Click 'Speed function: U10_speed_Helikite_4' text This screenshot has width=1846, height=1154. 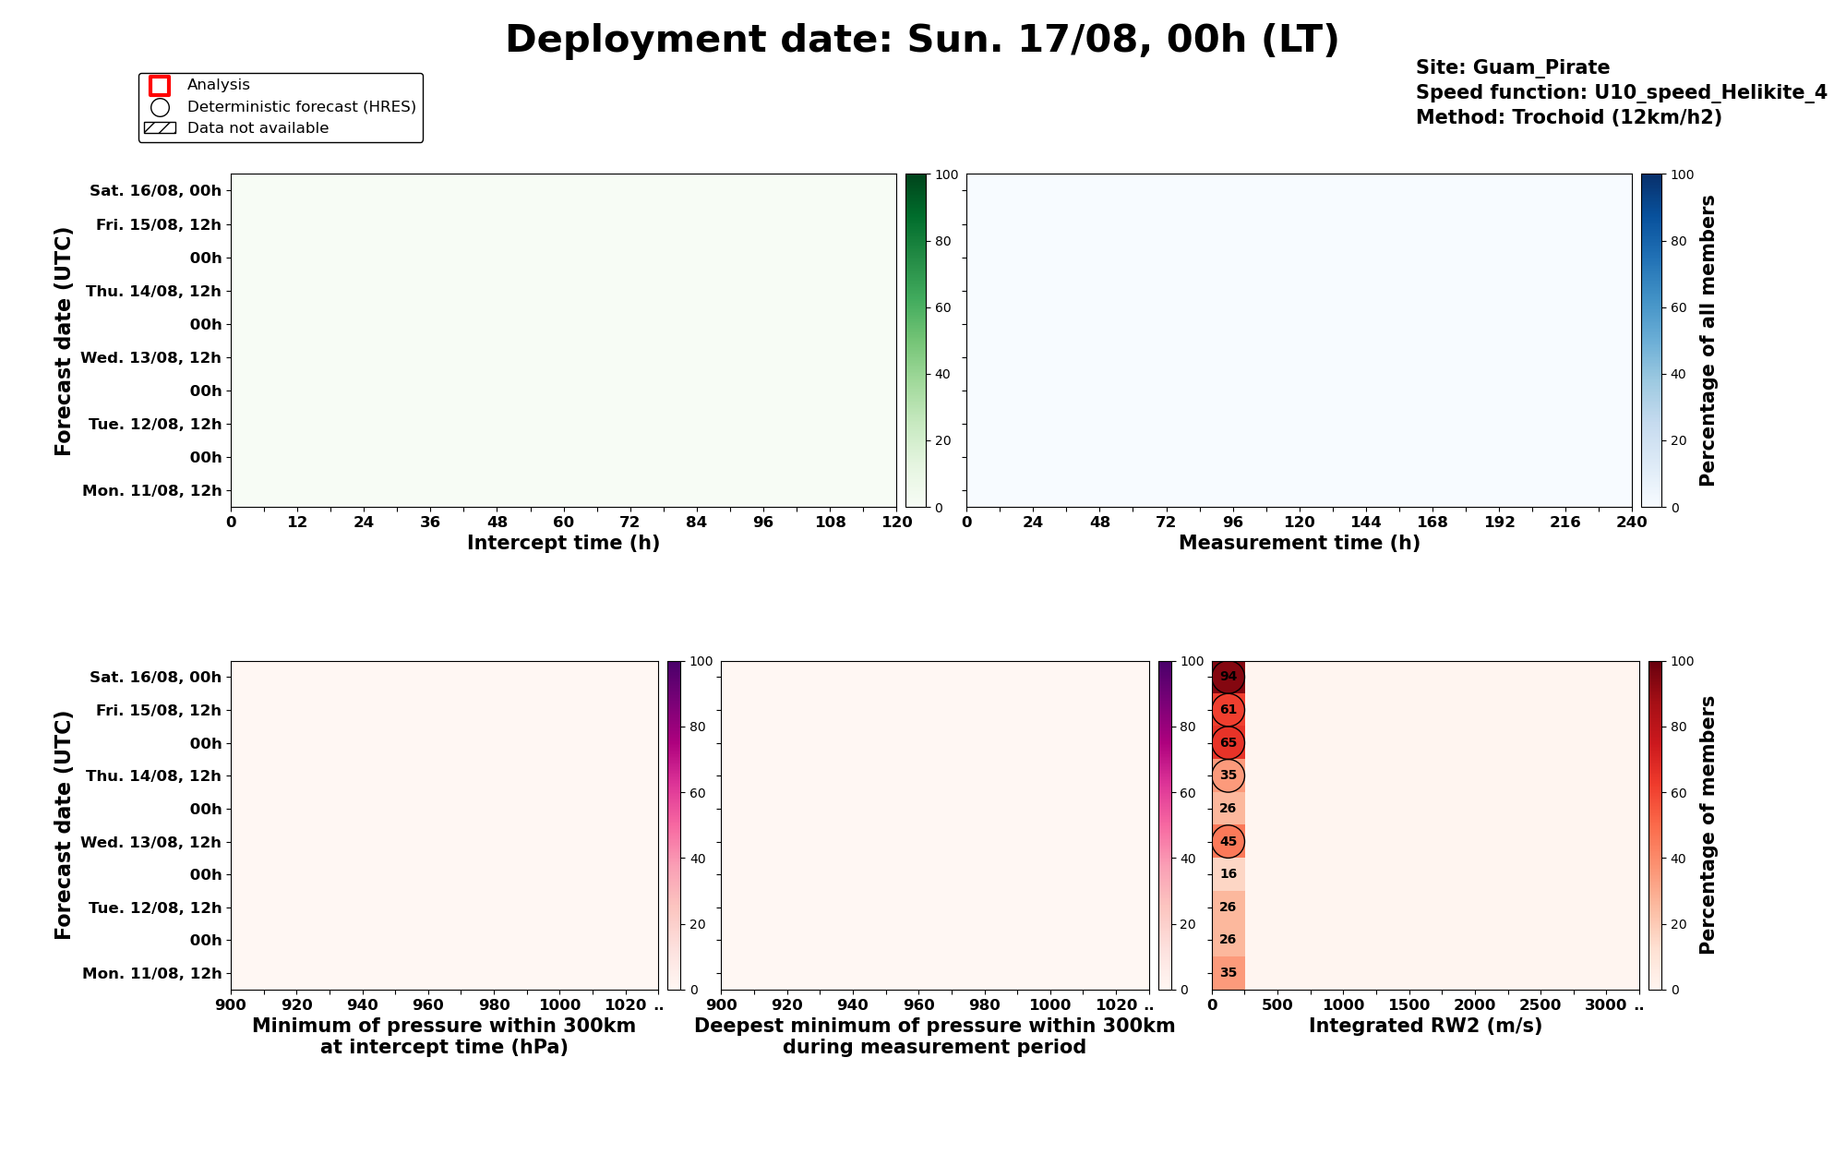[1622, 92]
